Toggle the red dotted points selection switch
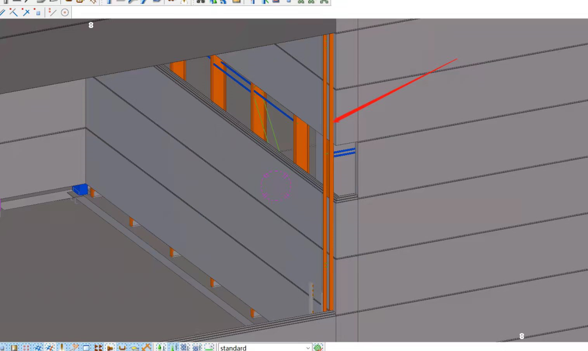Viewport: 588px width, 351px height. tap(26, 348)
